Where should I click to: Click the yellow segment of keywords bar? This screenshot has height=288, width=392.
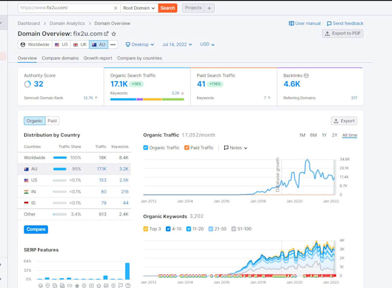tap(153, 100)
